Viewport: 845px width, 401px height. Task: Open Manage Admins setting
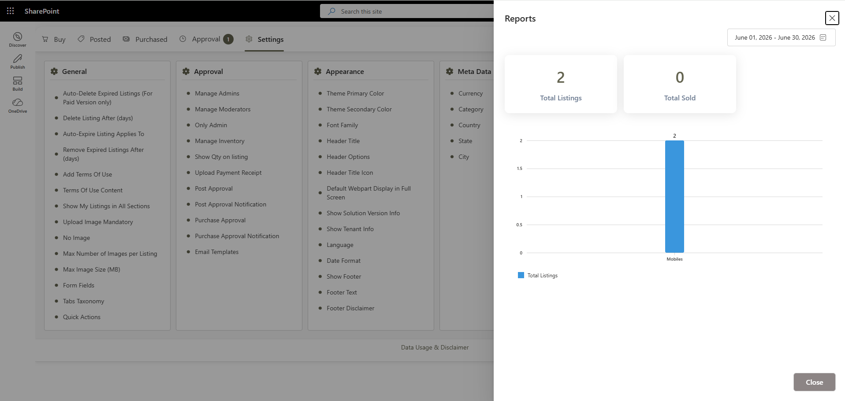tap(217, 93)
